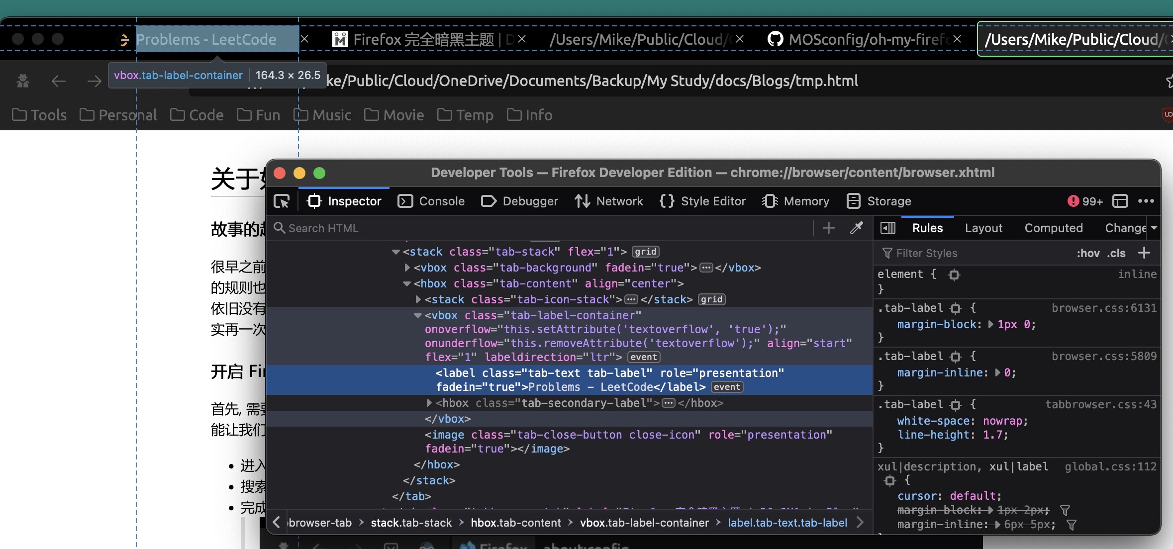Collapse the hbox tab-content node
This screenshot has width=1173, height=549.
[x=407, y=283]
